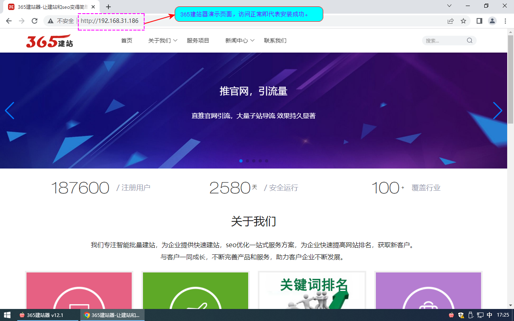Open a new browser tab
This screenshot has height=321, width=514.
[108, 7]
